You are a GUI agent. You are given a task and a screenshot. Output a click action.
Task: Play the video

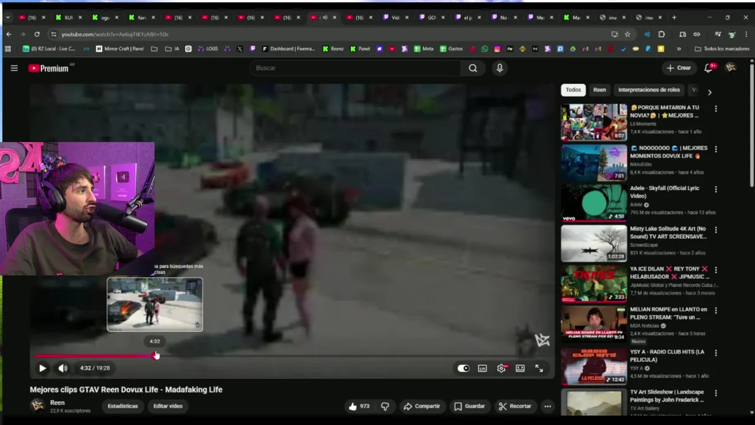click(x=42, y=368)
